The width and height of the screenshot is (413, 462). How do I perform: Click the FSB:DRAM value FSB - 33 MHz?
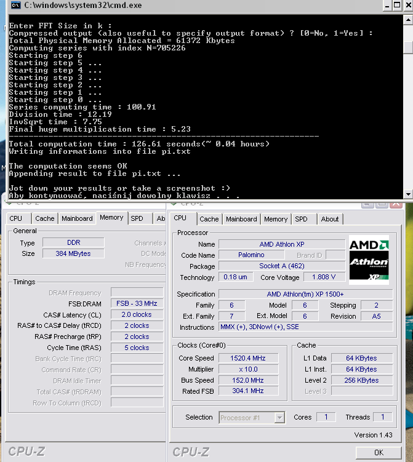137,303
